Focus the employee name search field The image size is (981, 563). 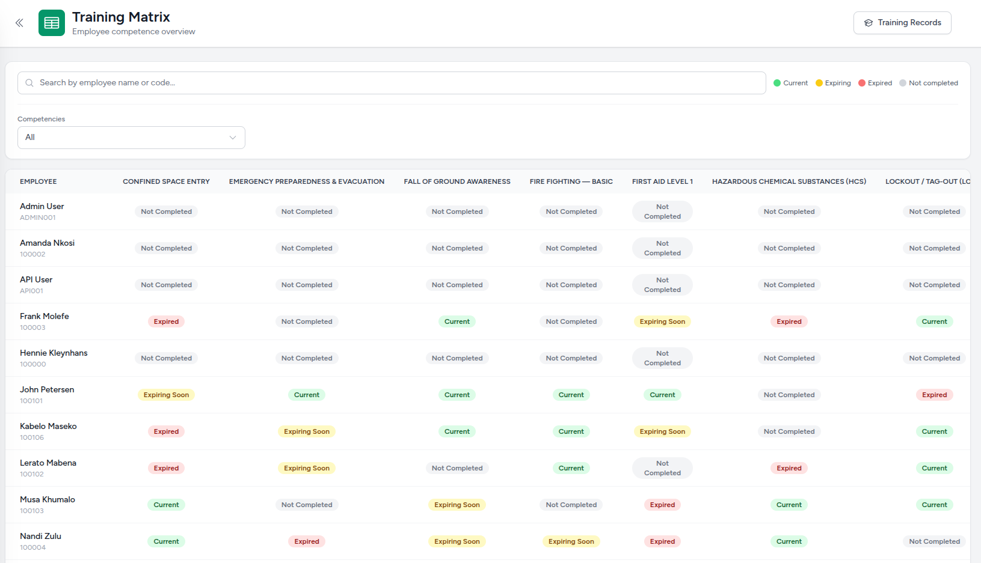point(392,83)
